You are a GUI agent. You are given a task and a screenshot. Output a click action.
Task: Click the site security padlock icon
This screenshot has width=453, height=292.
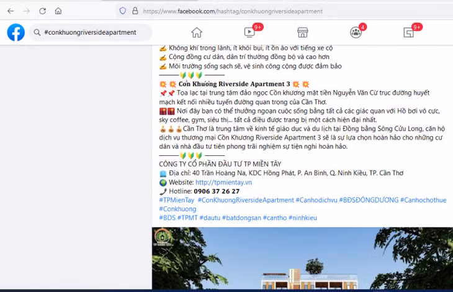(x=135, y=11)
